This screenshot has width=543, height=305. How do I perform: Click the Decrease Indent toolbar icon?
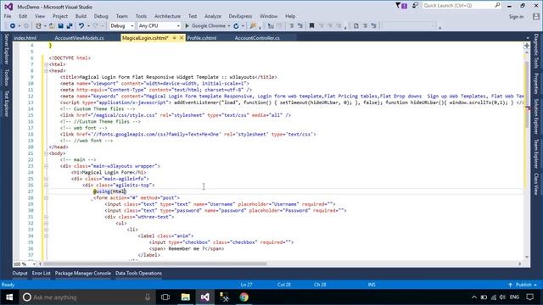(x=292, y=26)
